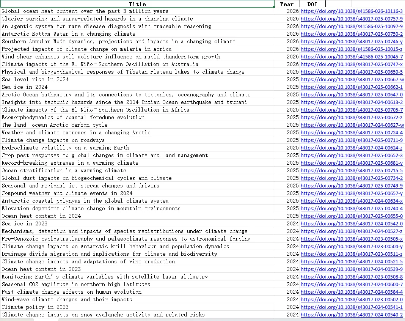The width and height of the screenshot is (405, 321).
Task: Open DOI link ending s41586-026-10116-3
Action: pos(352,11)
